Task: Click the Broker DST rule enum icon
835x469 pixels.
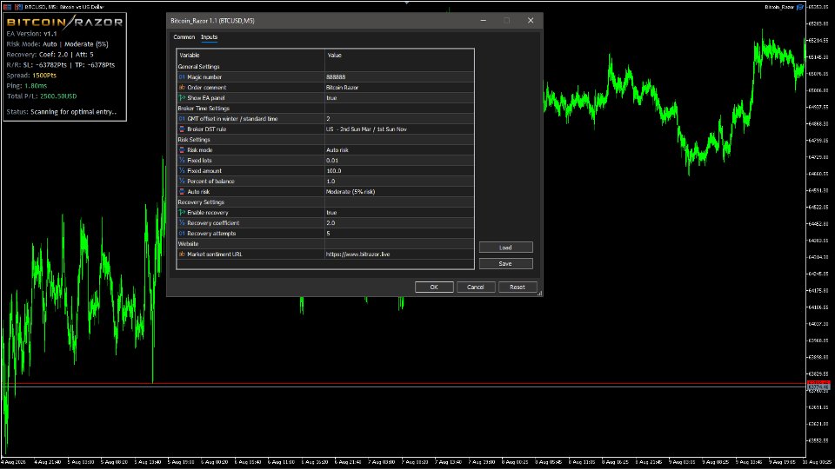Action: [182, 129]
